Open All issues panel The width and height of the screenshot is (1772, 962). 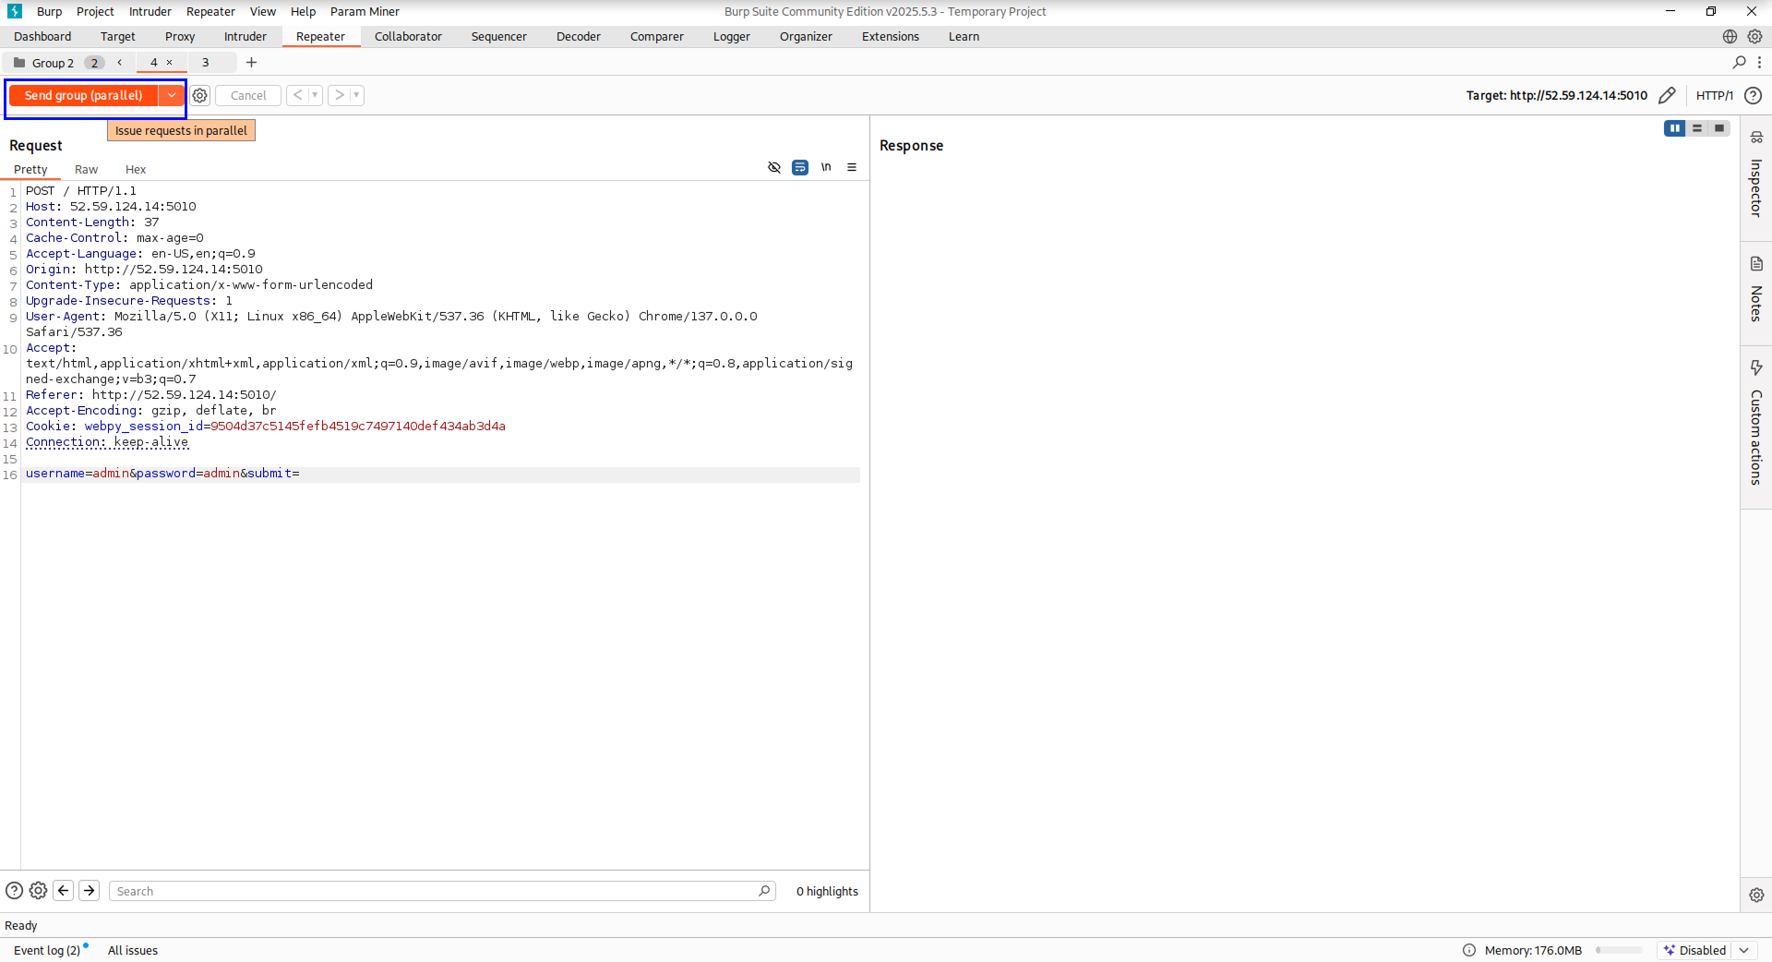click(x=133, y=950)
